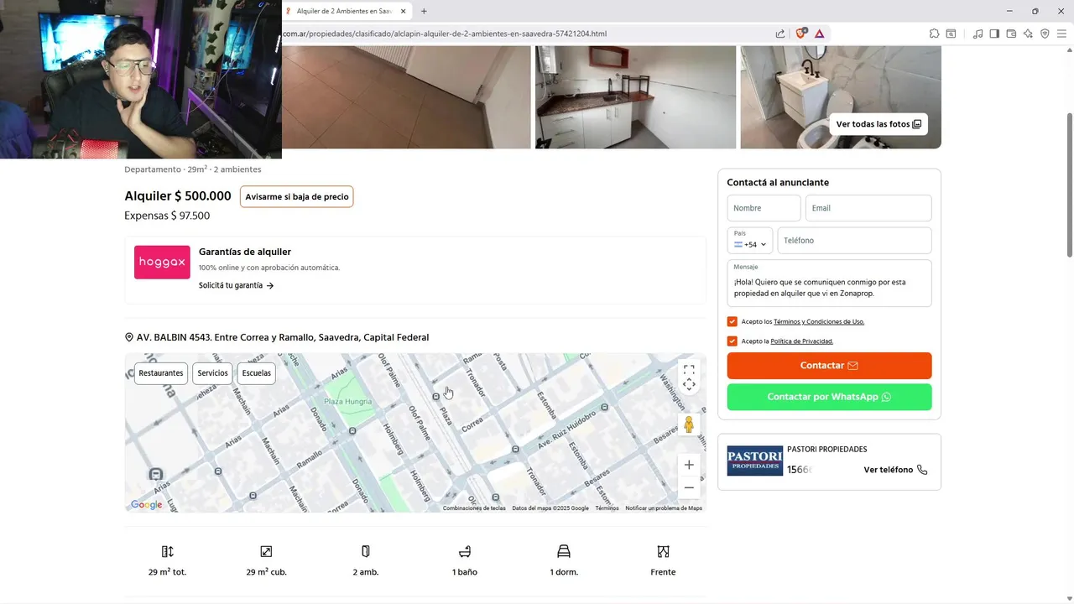Toggle Términos y Condiciones acceptance checkbox

pos(733,321)
